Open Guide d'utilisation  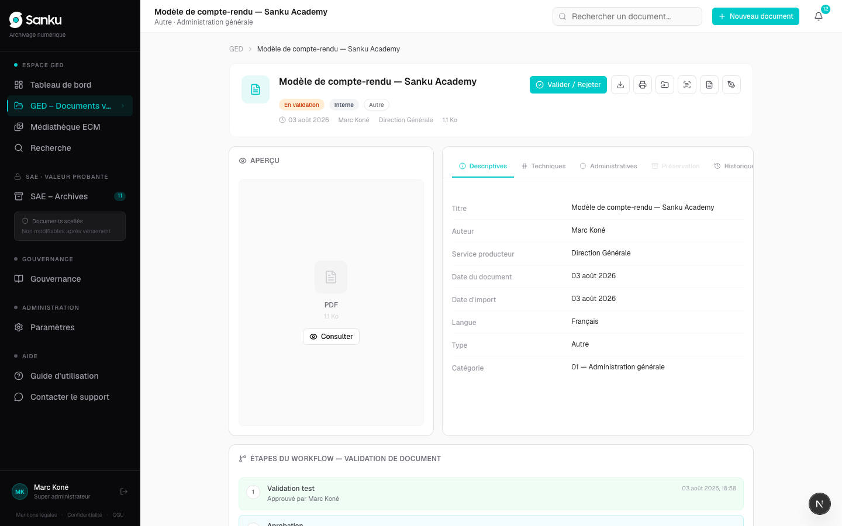coord(70,376)
